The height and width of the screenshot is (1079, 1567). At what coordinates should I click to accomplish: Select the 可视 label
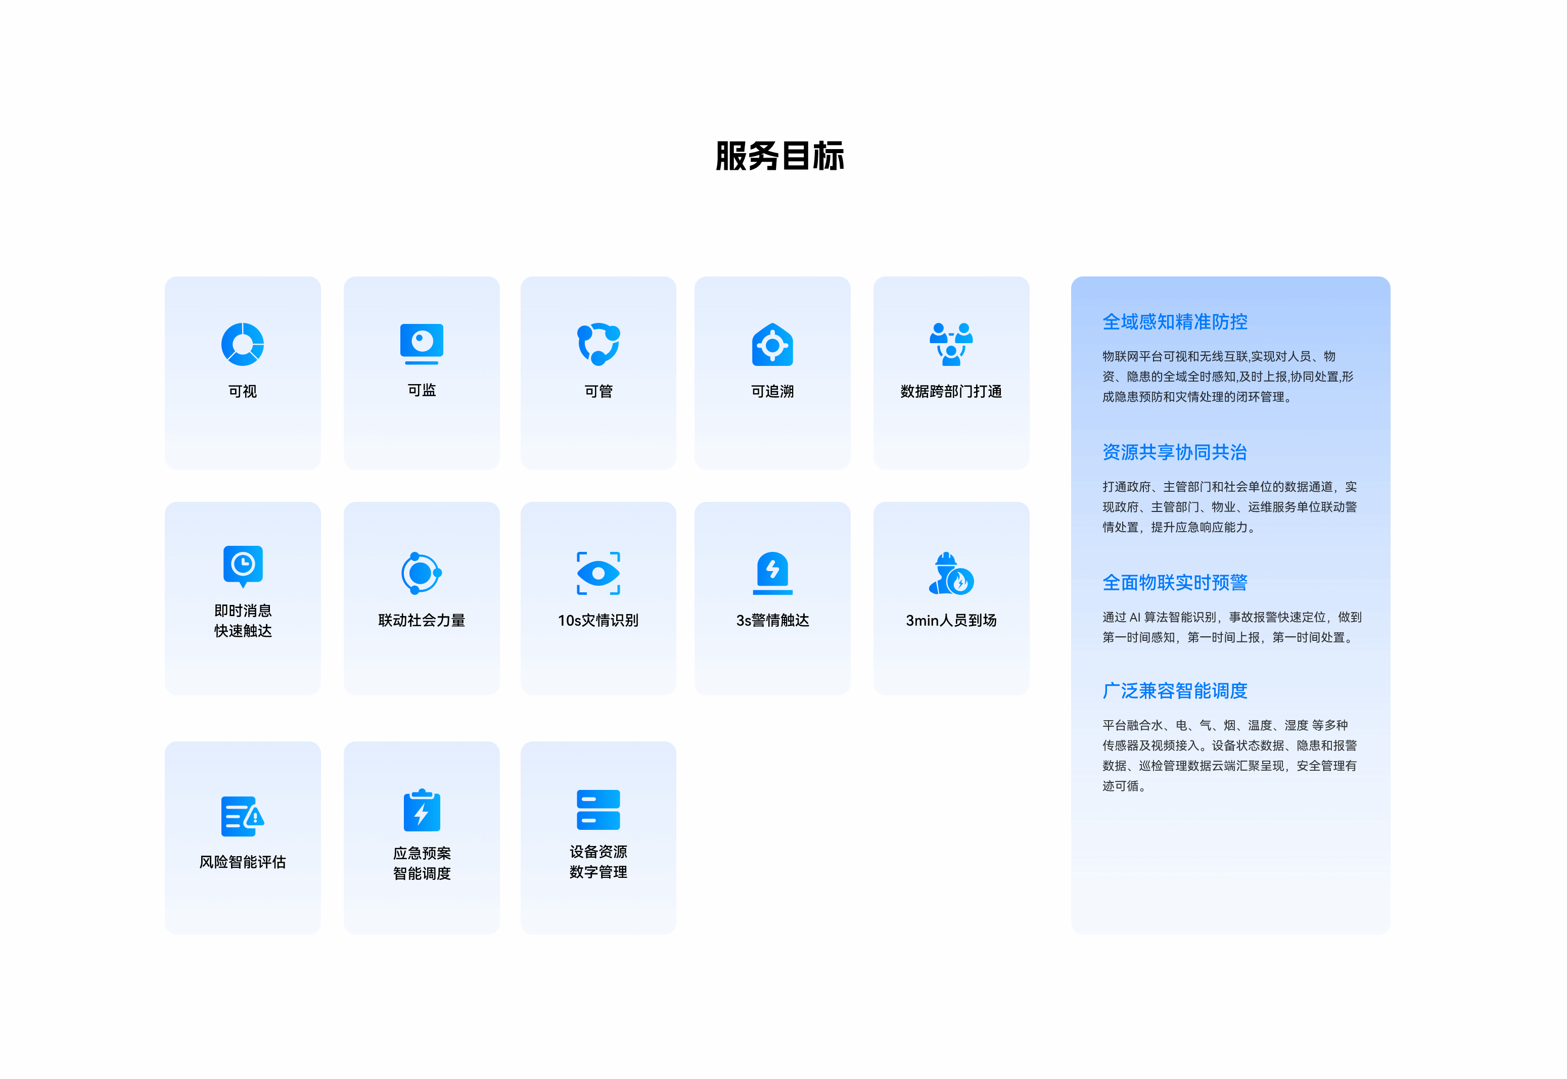(x=243, y=392)
